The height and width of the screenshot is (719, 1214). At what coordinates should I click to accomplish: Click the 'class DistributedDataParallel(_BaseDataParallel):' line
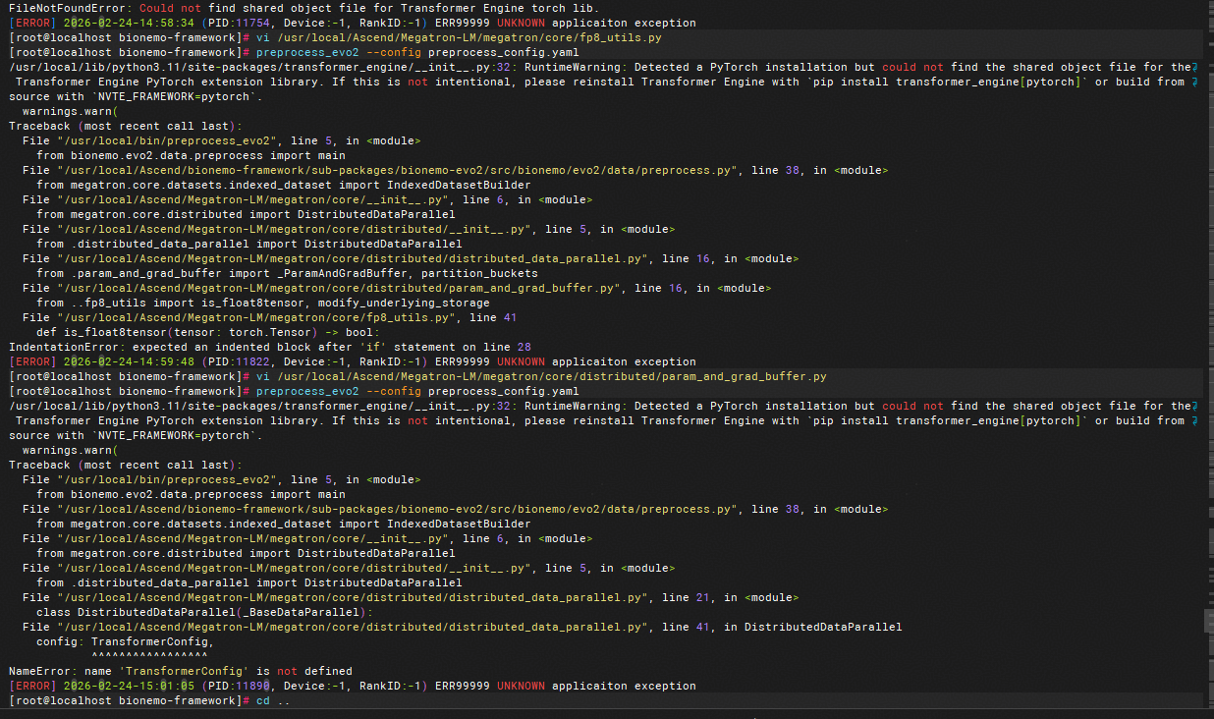[x=204, y=612]
